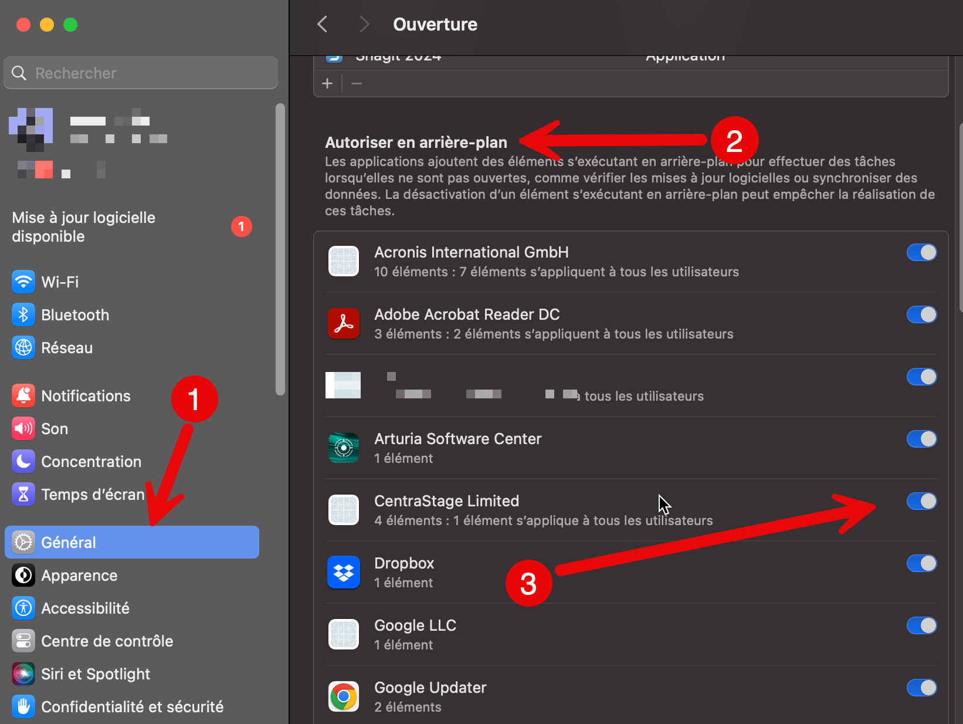
Task: Click the Acronis International GmbH icon
Action: (x=344, y=262)
